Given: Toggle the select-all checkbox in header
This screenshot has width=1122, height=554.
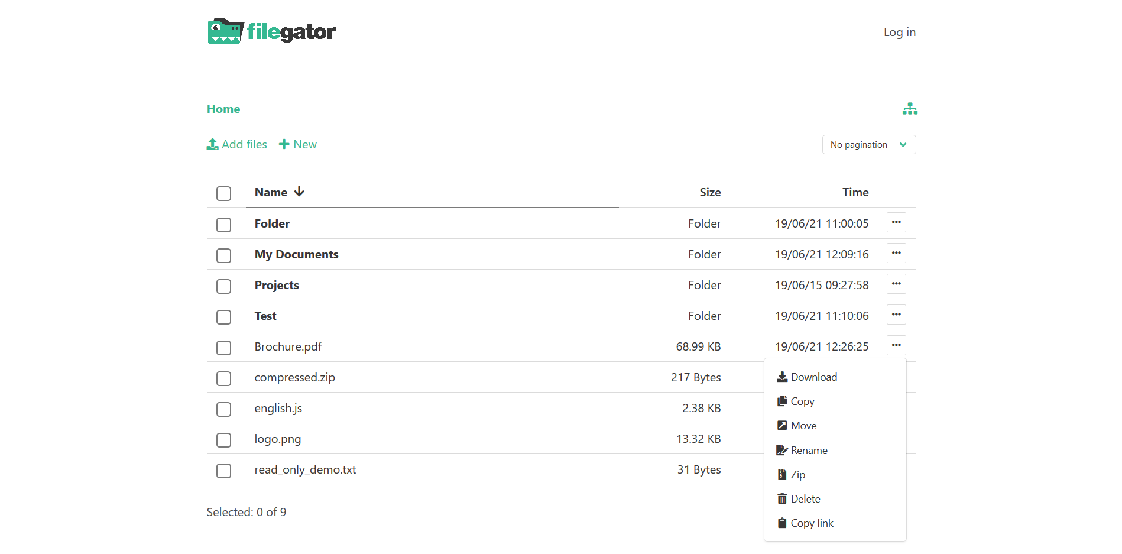Looking at the screenshot, I should pyautogui.click(x=223, y=193).
